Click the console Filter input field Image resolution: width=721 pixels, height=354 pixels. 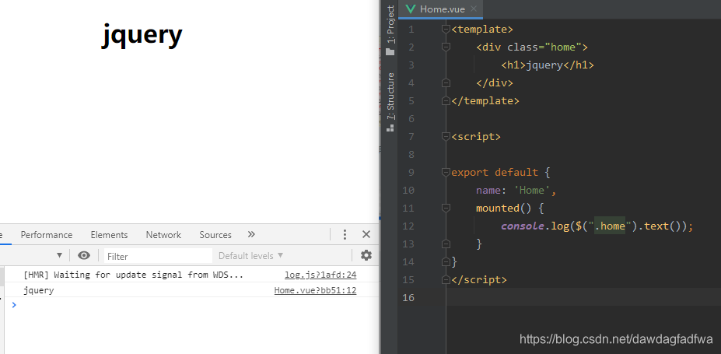pyautogui.click(x=158, y=256)
